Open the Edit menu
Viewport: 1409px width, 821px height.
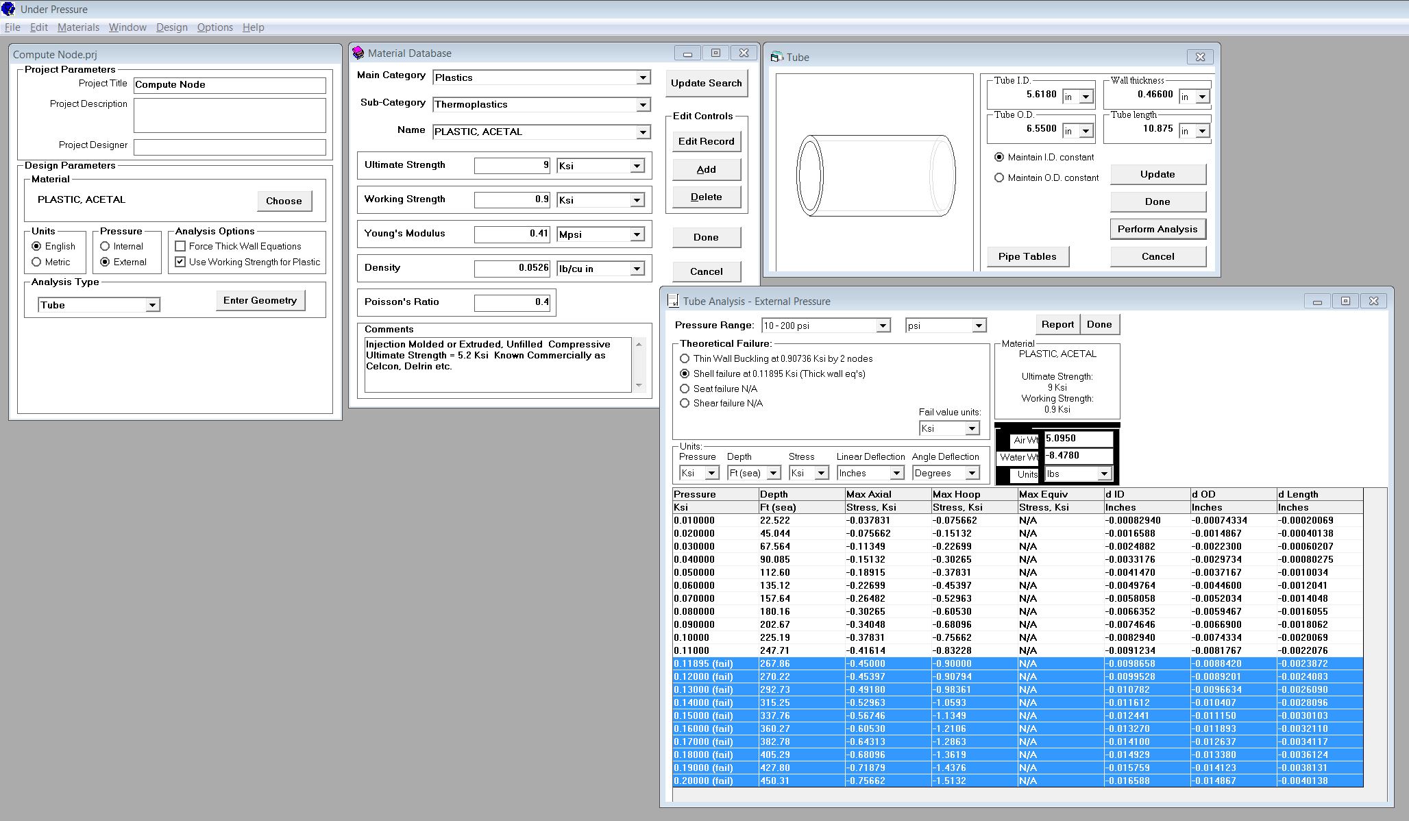(x=39, y=27)
